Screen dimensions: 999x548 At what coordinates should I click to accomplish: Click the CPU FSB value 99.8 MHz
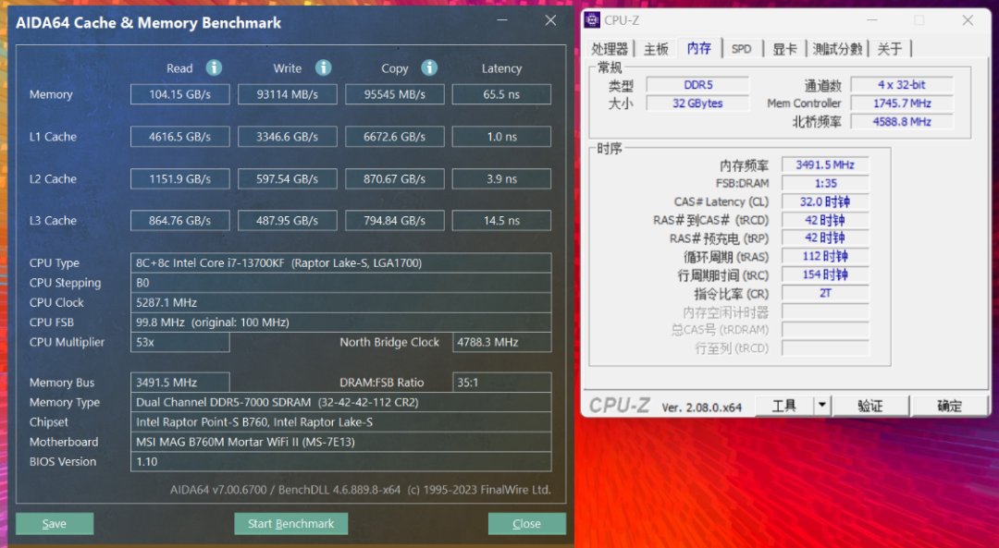340,322
